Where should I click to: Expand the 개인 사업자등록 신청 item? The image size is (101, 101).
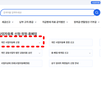tap(21, 42)
